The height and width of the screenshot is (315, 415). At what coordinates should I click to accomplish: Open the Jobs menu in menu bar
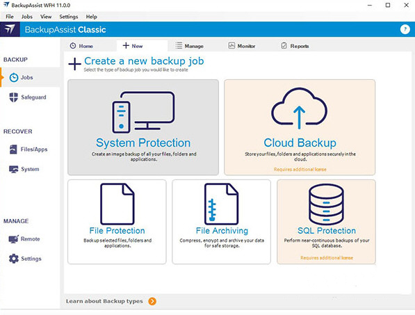click(27, 17)
